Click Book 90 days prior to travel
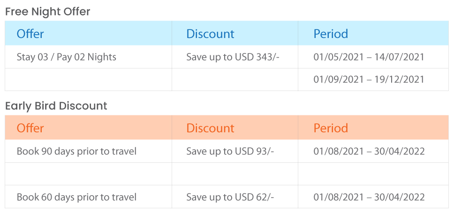This screenshot has width=454, height=213. tap(76, 151)
